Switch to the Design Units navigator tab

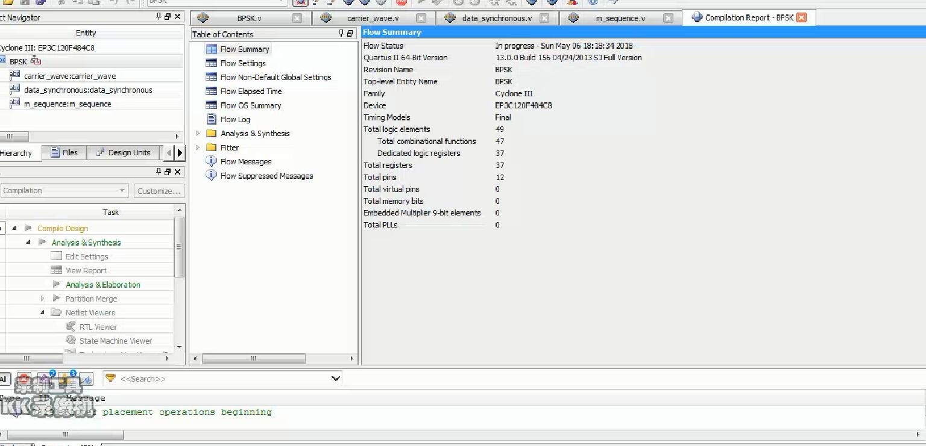click(124, 153)
